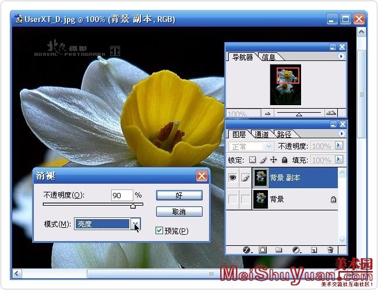Create a new layer set folder icon
This screenshot has height=290, width=378.
278,250
